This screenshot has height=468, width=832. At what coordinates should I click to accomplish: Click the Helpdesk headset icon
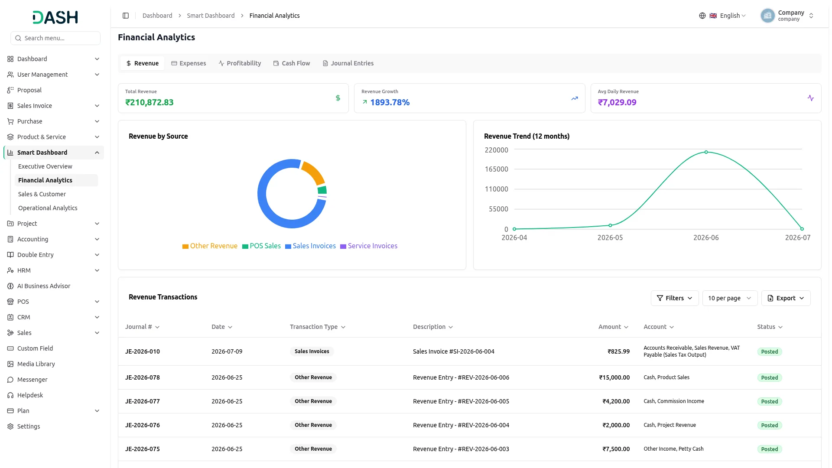click(10, 395)
